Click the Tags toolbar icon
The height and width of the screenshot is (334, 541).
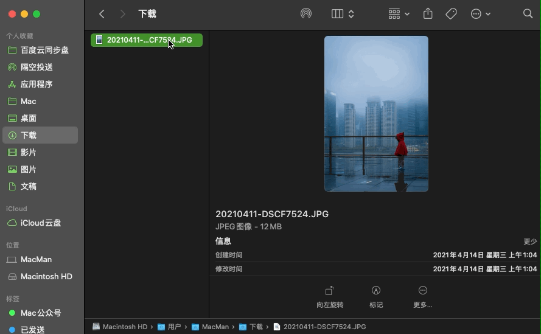point(452,14)
